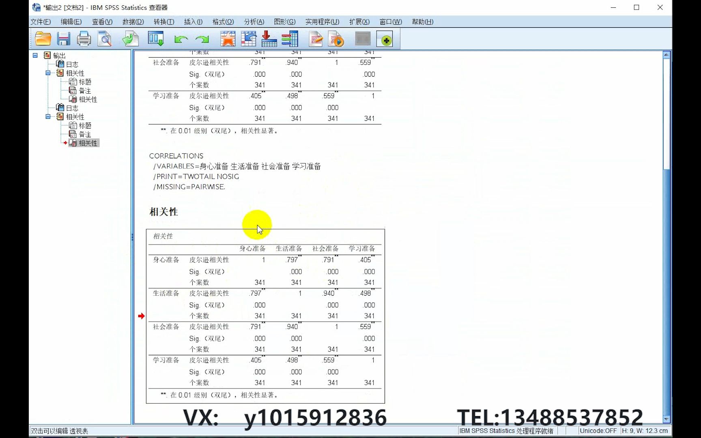The image size is (701, 438).
Task: Open the 扩展(X) menu
Action: point(359,22)
